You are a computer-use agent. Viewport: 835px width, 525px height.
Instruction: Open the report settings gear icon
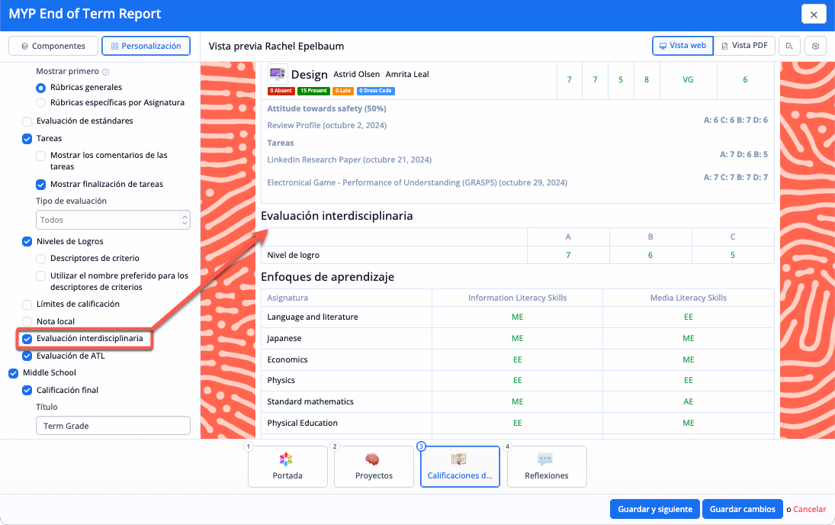(x=815, y=46)
